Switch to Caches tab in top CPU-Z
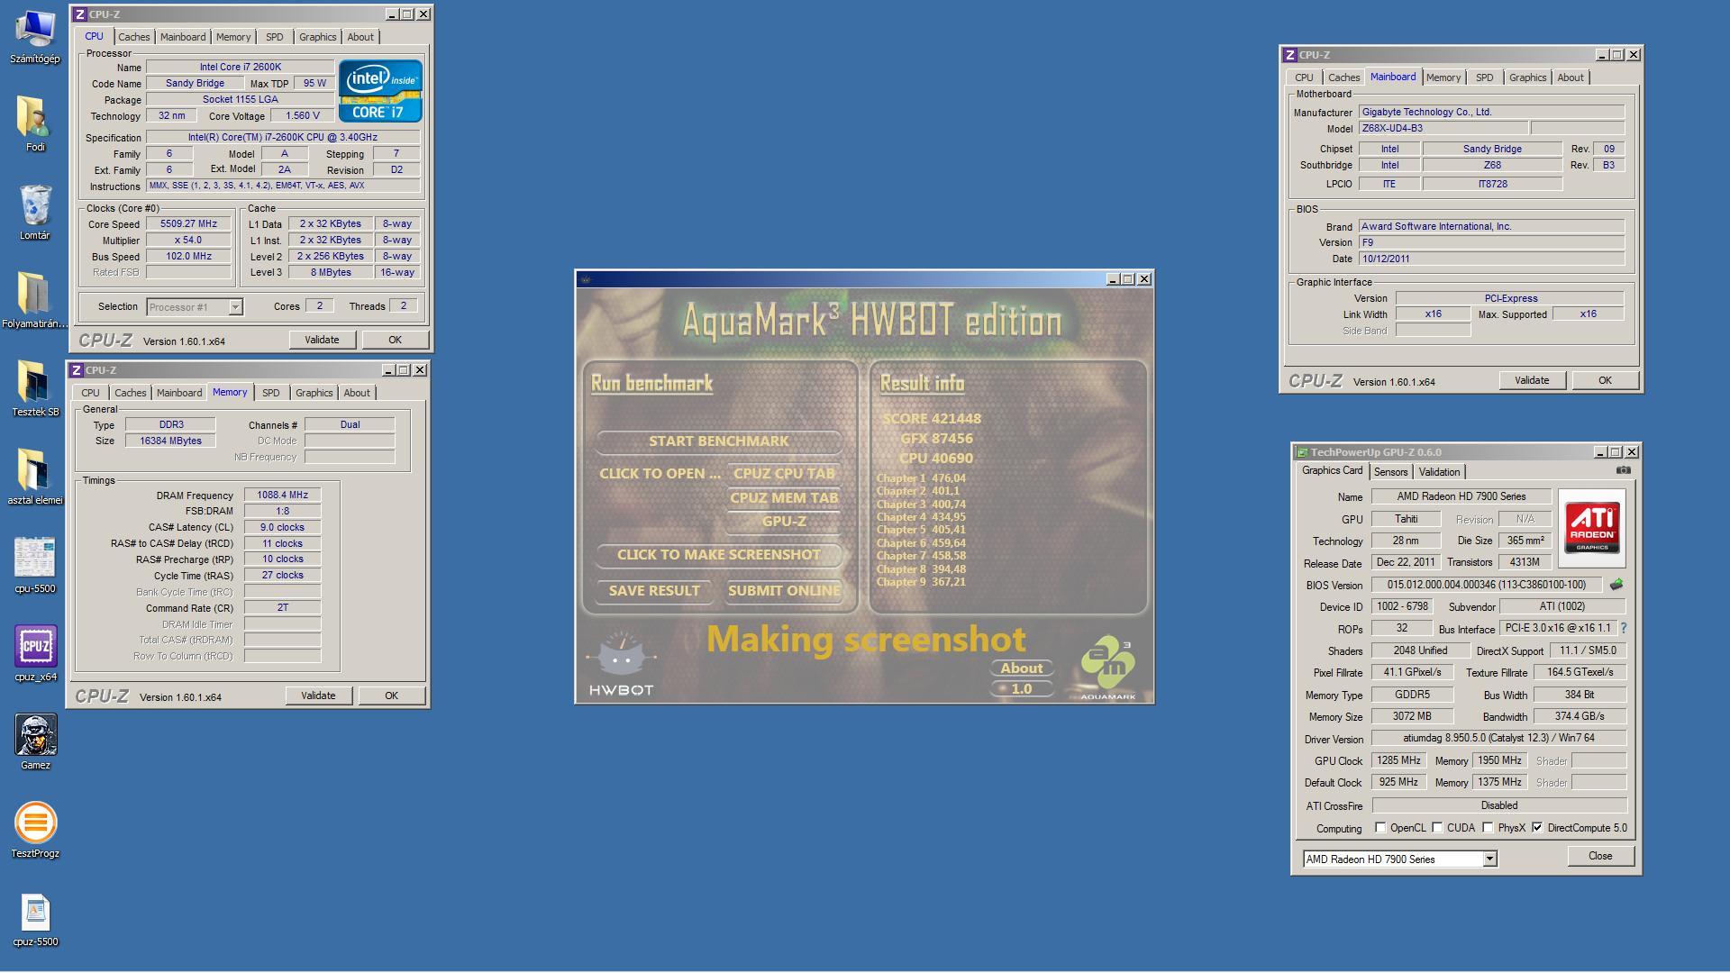Image resolution: width=1730 pixels, height=973 pixels. click(x=134, y=37)
